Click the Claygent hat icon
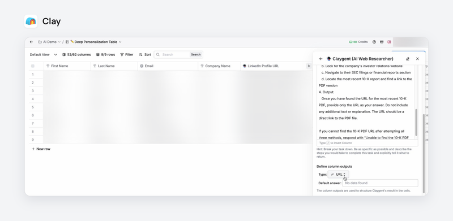 [328, 59]
